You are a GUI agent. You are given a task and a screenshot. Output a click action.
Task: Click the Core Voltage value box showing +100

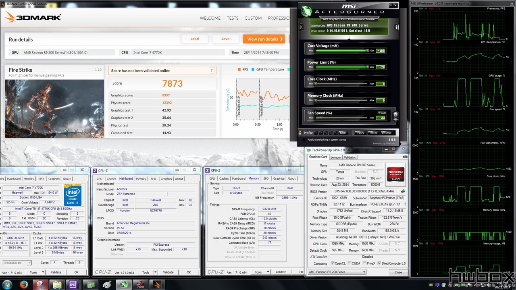pyautogui.click(x=381, y=51)
